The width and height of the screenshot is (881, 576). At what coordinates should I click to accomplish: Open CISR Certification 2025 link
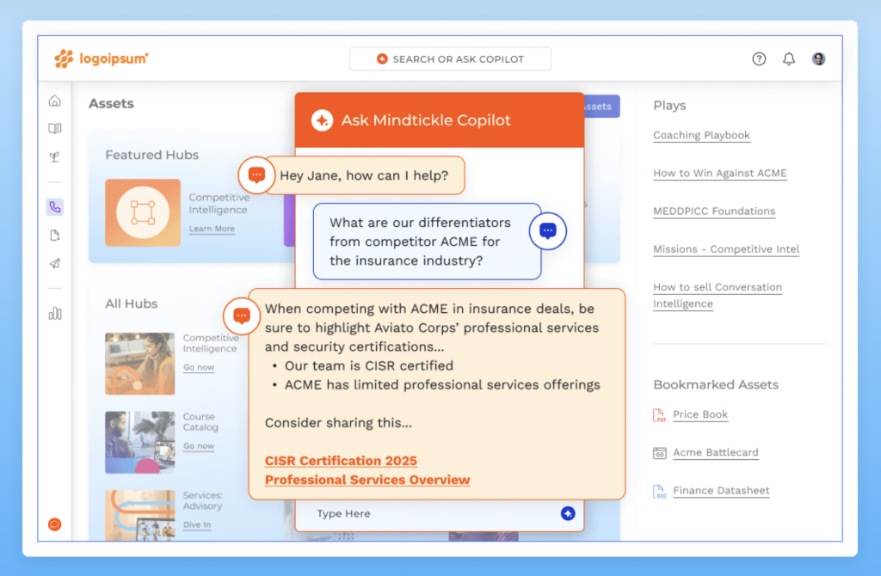pos(341,461)
